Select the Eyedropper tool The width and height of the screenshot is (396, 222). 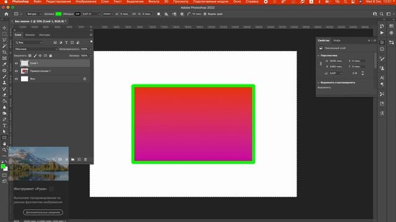click(4, 64)
